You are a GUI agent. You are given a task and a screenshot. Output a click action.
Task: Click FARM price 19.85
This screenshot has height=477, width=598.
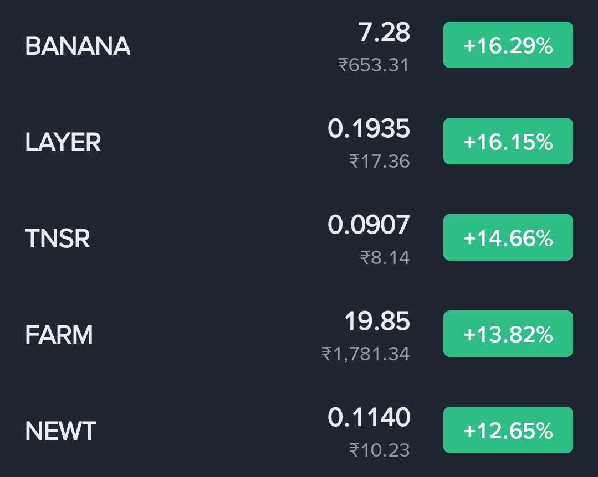[x=377, y=322]
